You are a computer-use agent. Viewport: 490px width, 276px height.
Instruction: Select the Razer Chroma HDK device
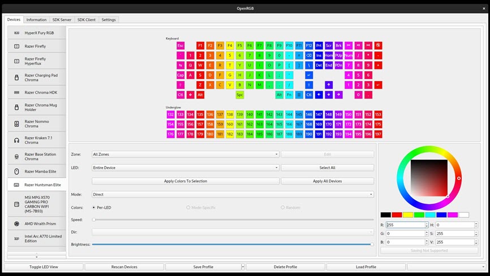37,93
